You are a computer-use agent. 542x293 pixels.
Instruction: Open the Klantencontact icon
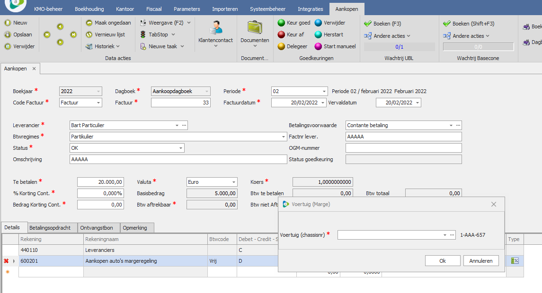[x=215, y=27]
